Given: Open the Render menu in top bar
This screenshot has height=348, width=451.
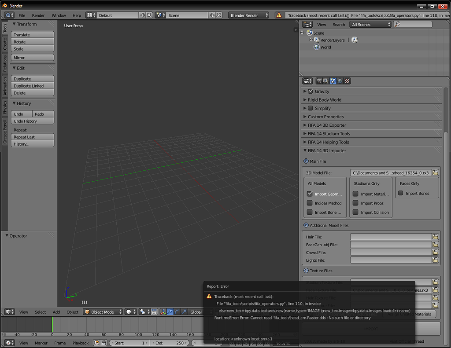Looking at the screenshot, I should pyautogui.click(x=38, y=15).
